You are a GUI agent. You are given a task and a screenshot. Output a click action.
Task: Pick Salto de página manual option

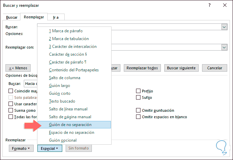coord(70,117)
